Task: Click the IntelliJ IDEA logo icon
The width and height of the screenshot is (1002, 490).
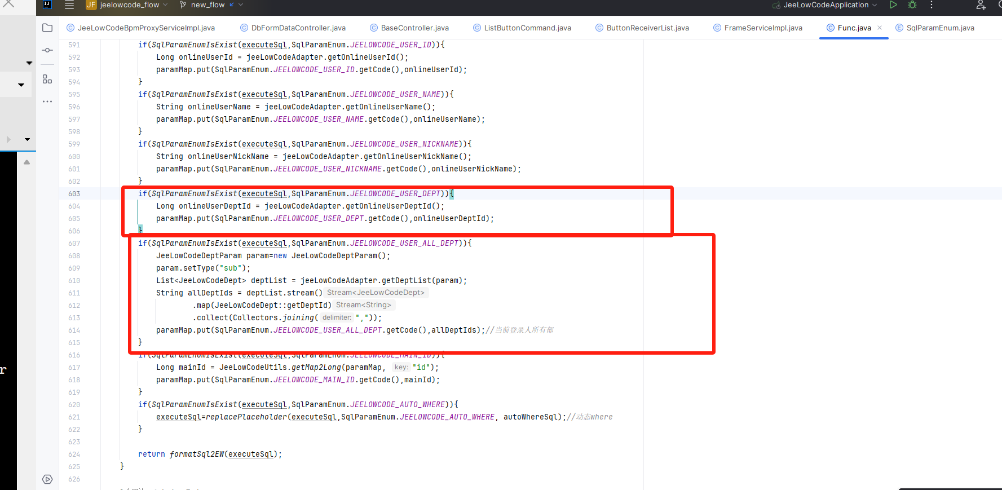Action: (x=47, y=5)
